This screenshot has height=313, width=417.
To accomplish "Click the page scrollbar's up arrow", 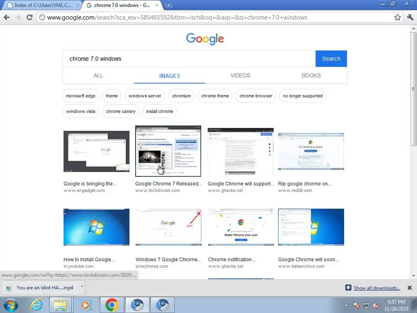I will (414, 28).
